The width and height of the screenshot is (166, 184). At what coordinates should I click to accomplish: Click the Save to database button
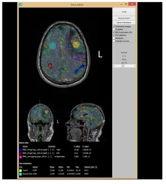pyautogui.click(x=124, y=23)
